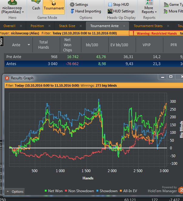Toggle the Net Won green legend swatch
The width and height of the screenshot is (183, 201).
tap(46, 191)
